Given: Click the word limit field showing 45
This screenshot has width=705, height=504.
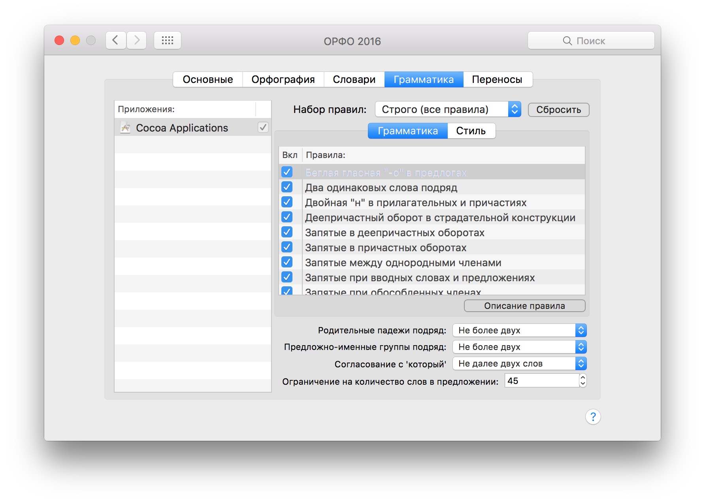Looking at the screenshot, I should click(542, 381).
